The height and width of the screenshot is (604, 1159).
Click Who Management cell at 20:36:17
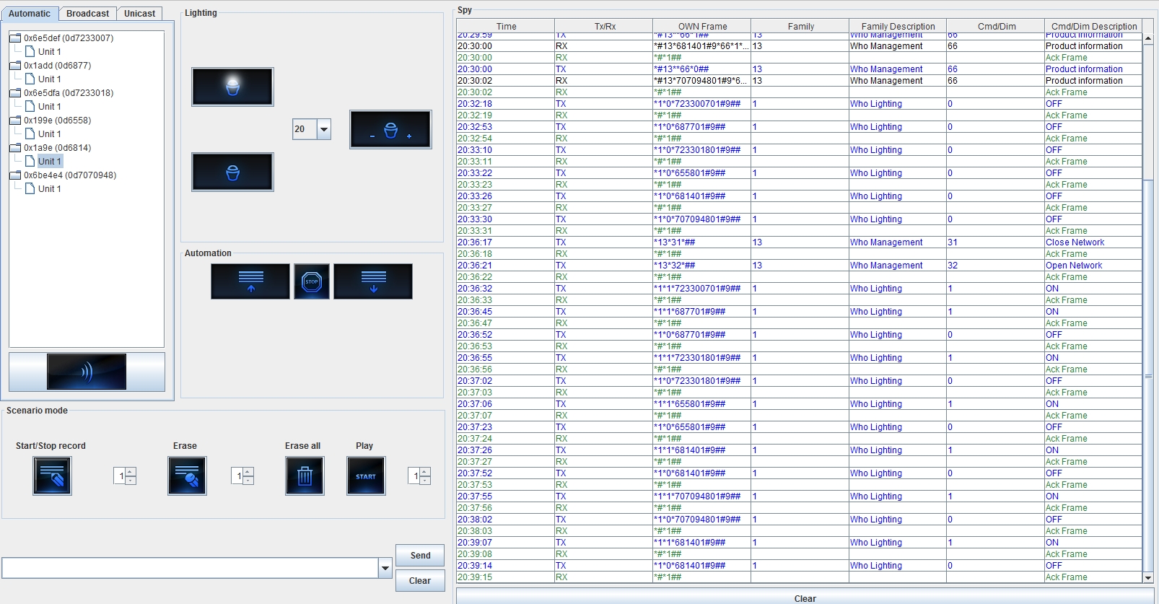click(x=898, y=242)
